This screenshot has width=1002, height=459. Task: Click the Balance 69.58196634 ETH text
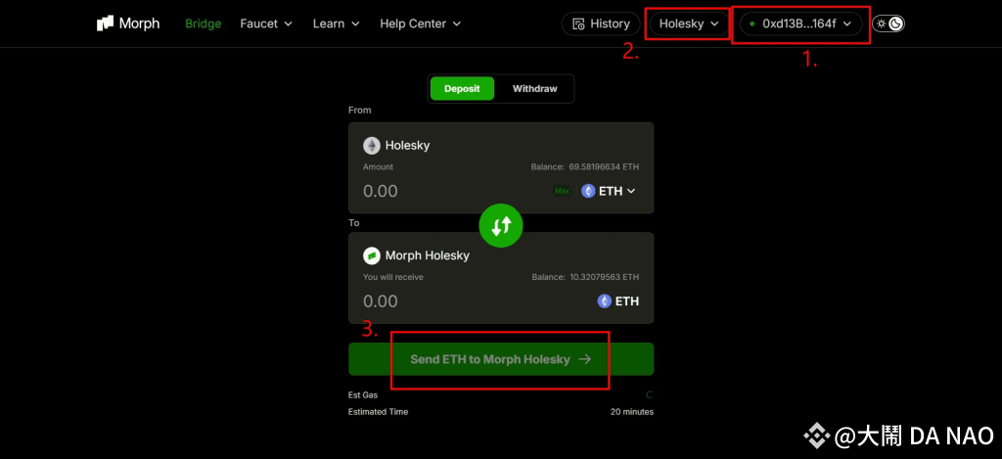point(585,166)
